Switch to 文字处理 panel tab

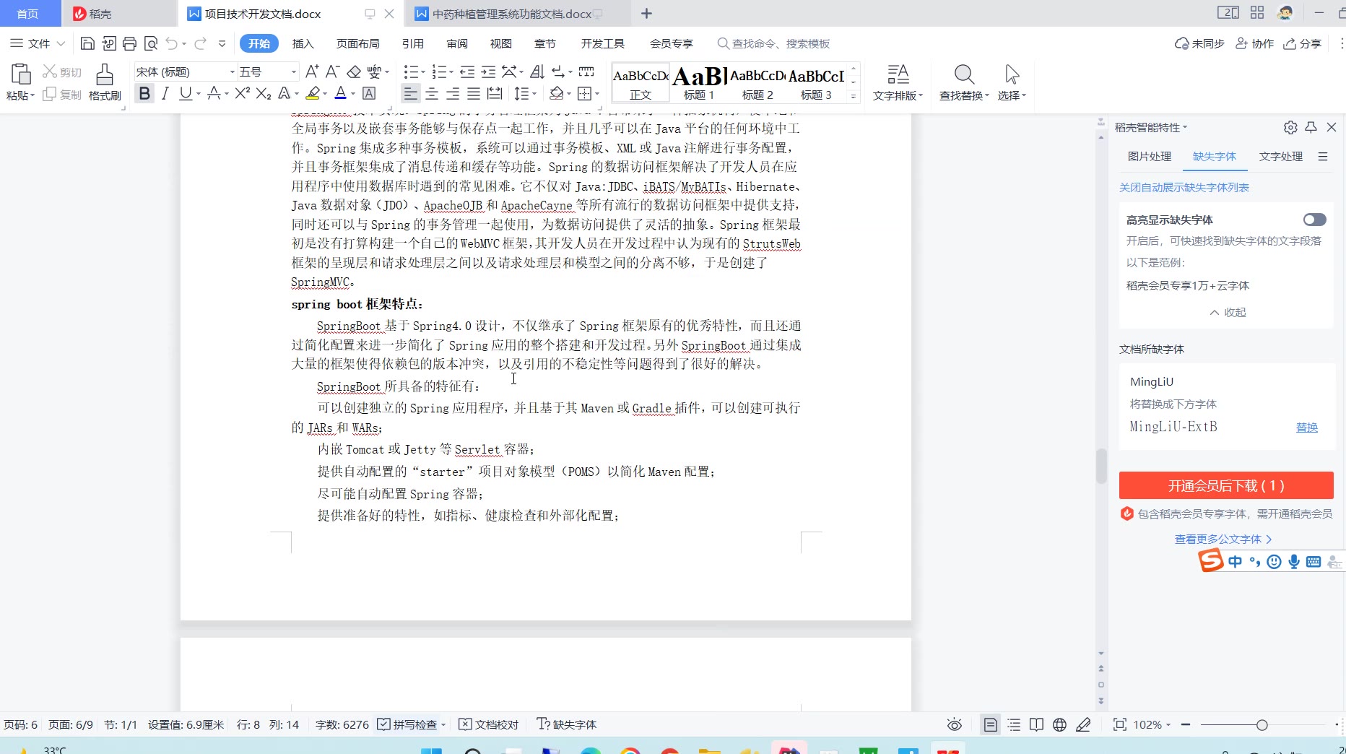pyautogui.click(x=1281, y=156)
